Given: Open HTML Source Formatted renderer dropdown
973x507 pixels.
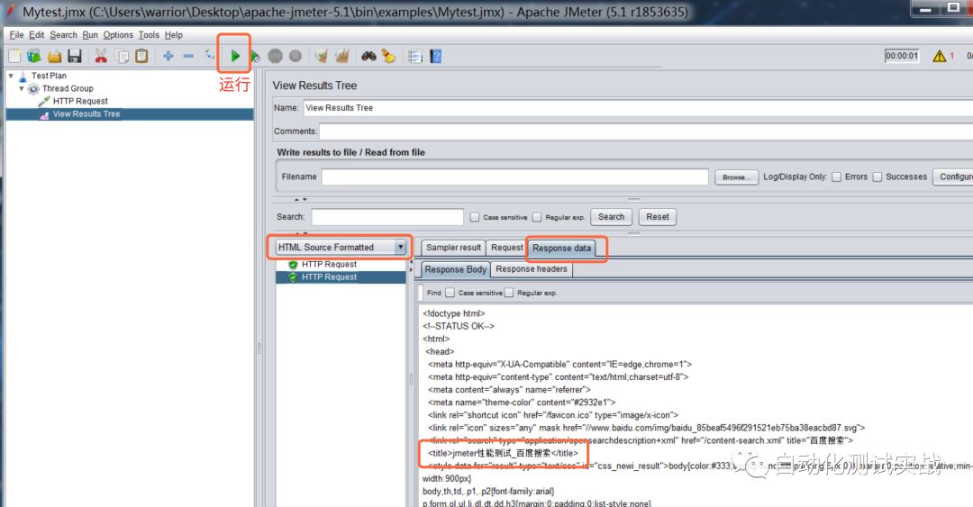Looking at the screenshot, I should click(x=400, y=247).
